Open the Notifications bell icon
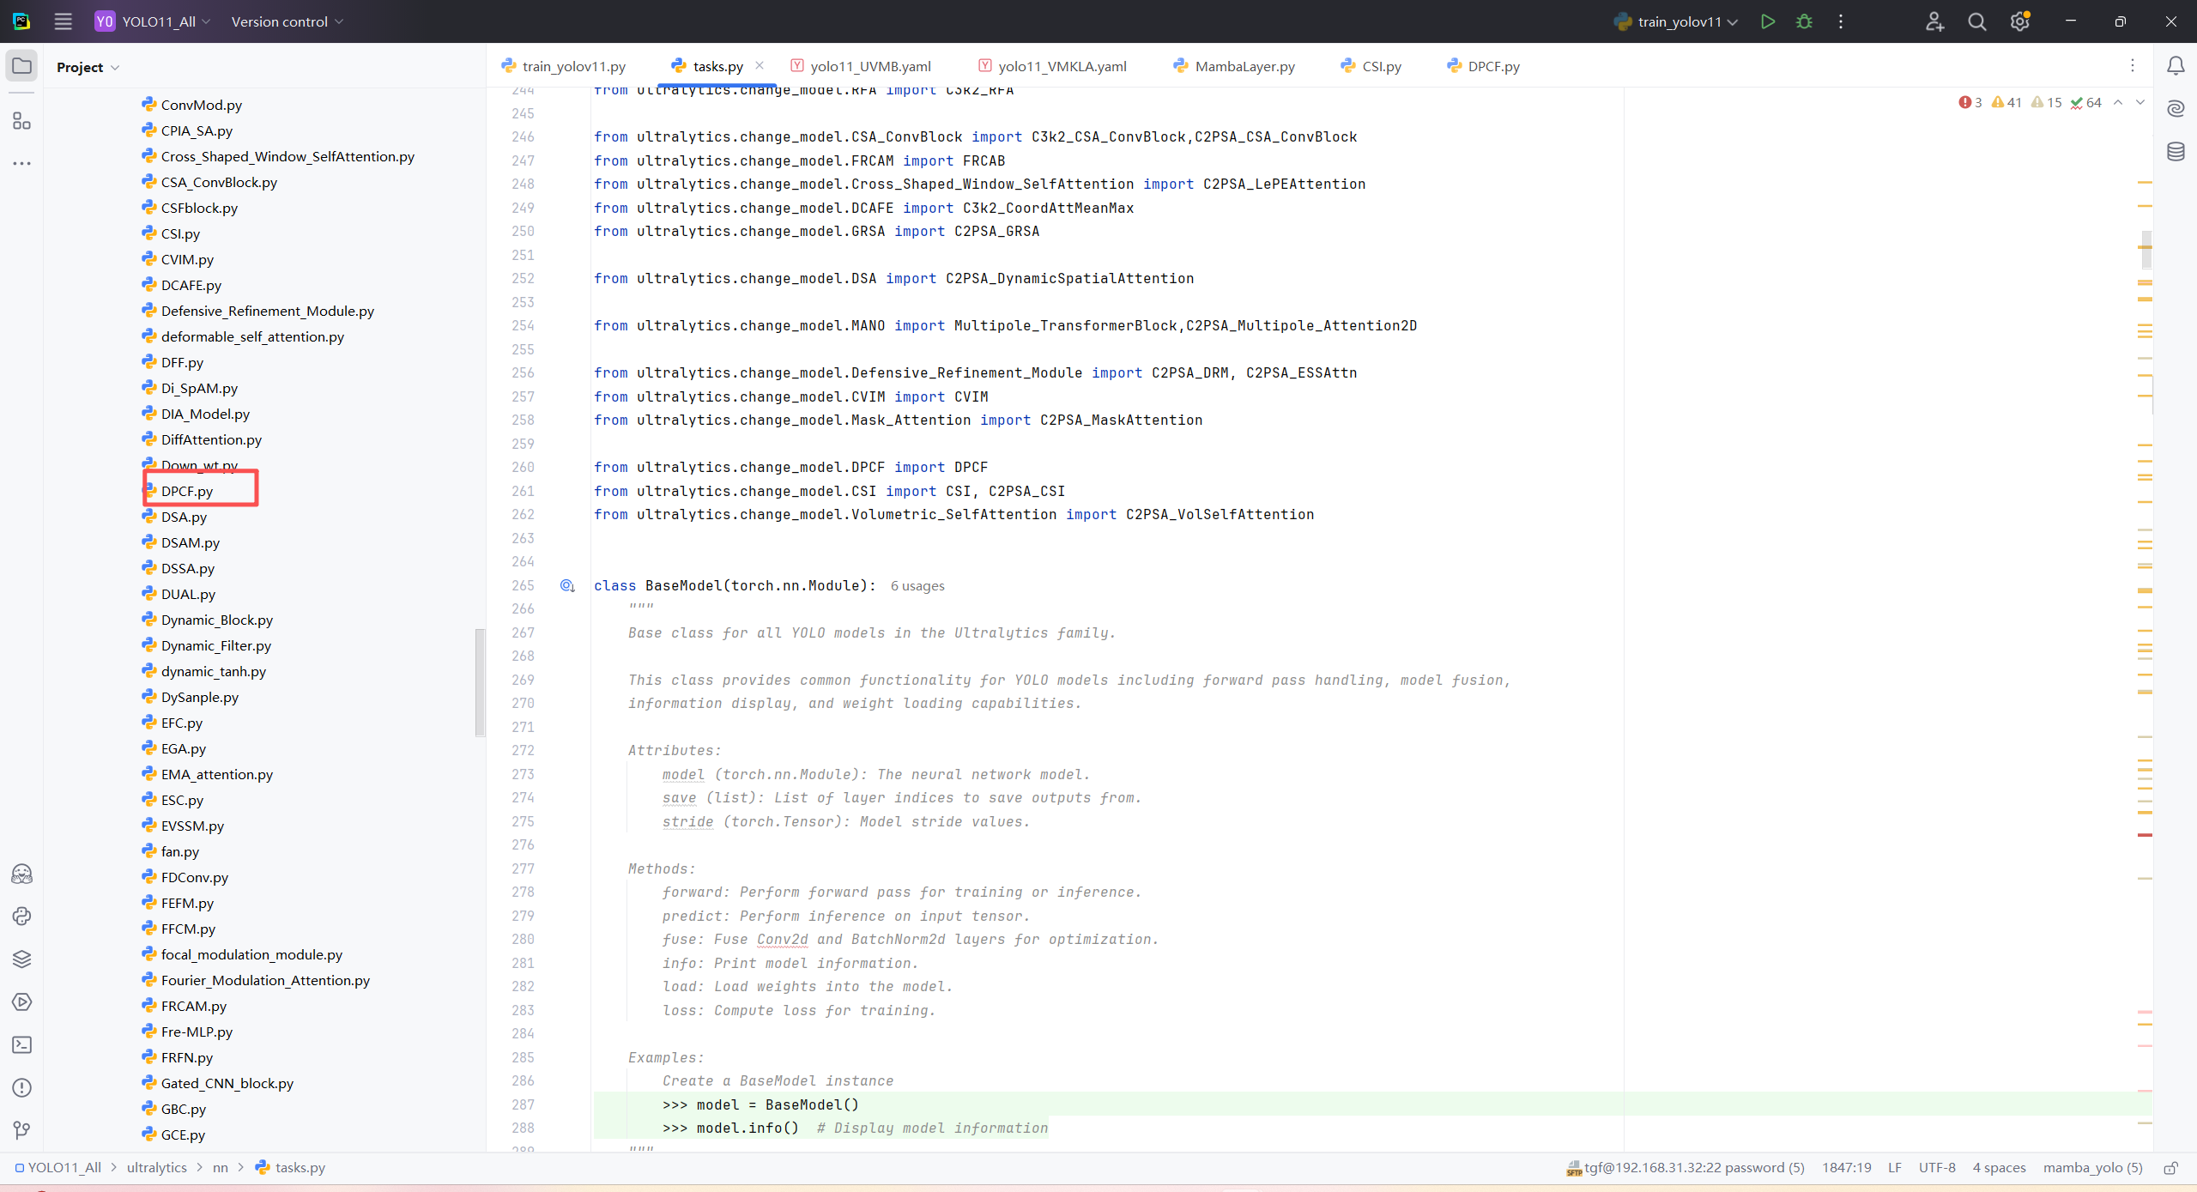The height and width of the screenshot is (1192, 2197). [x=2176, y=66]
